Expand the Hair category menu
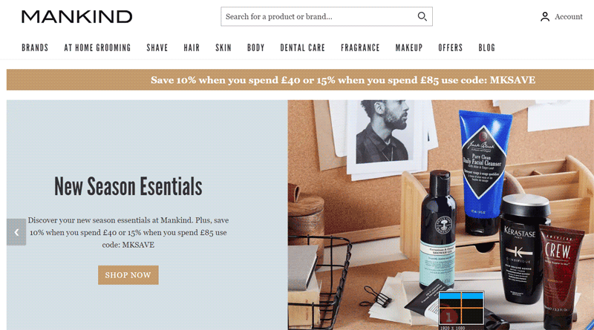Screen dimensions: 594x330 192,47
